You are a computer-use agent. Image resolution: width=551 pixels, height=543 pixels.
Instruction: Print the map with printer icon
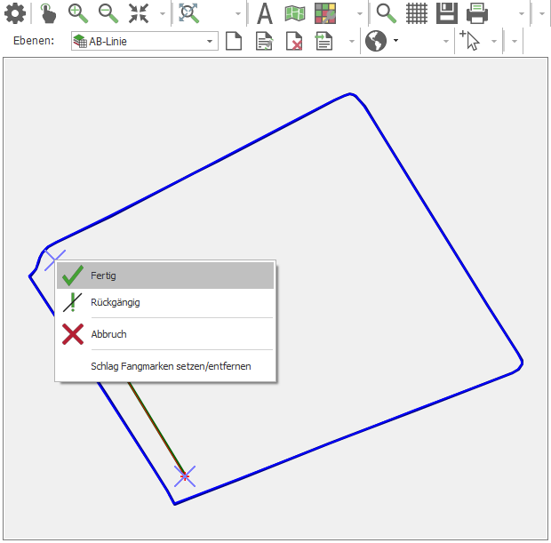click(478, 13)
